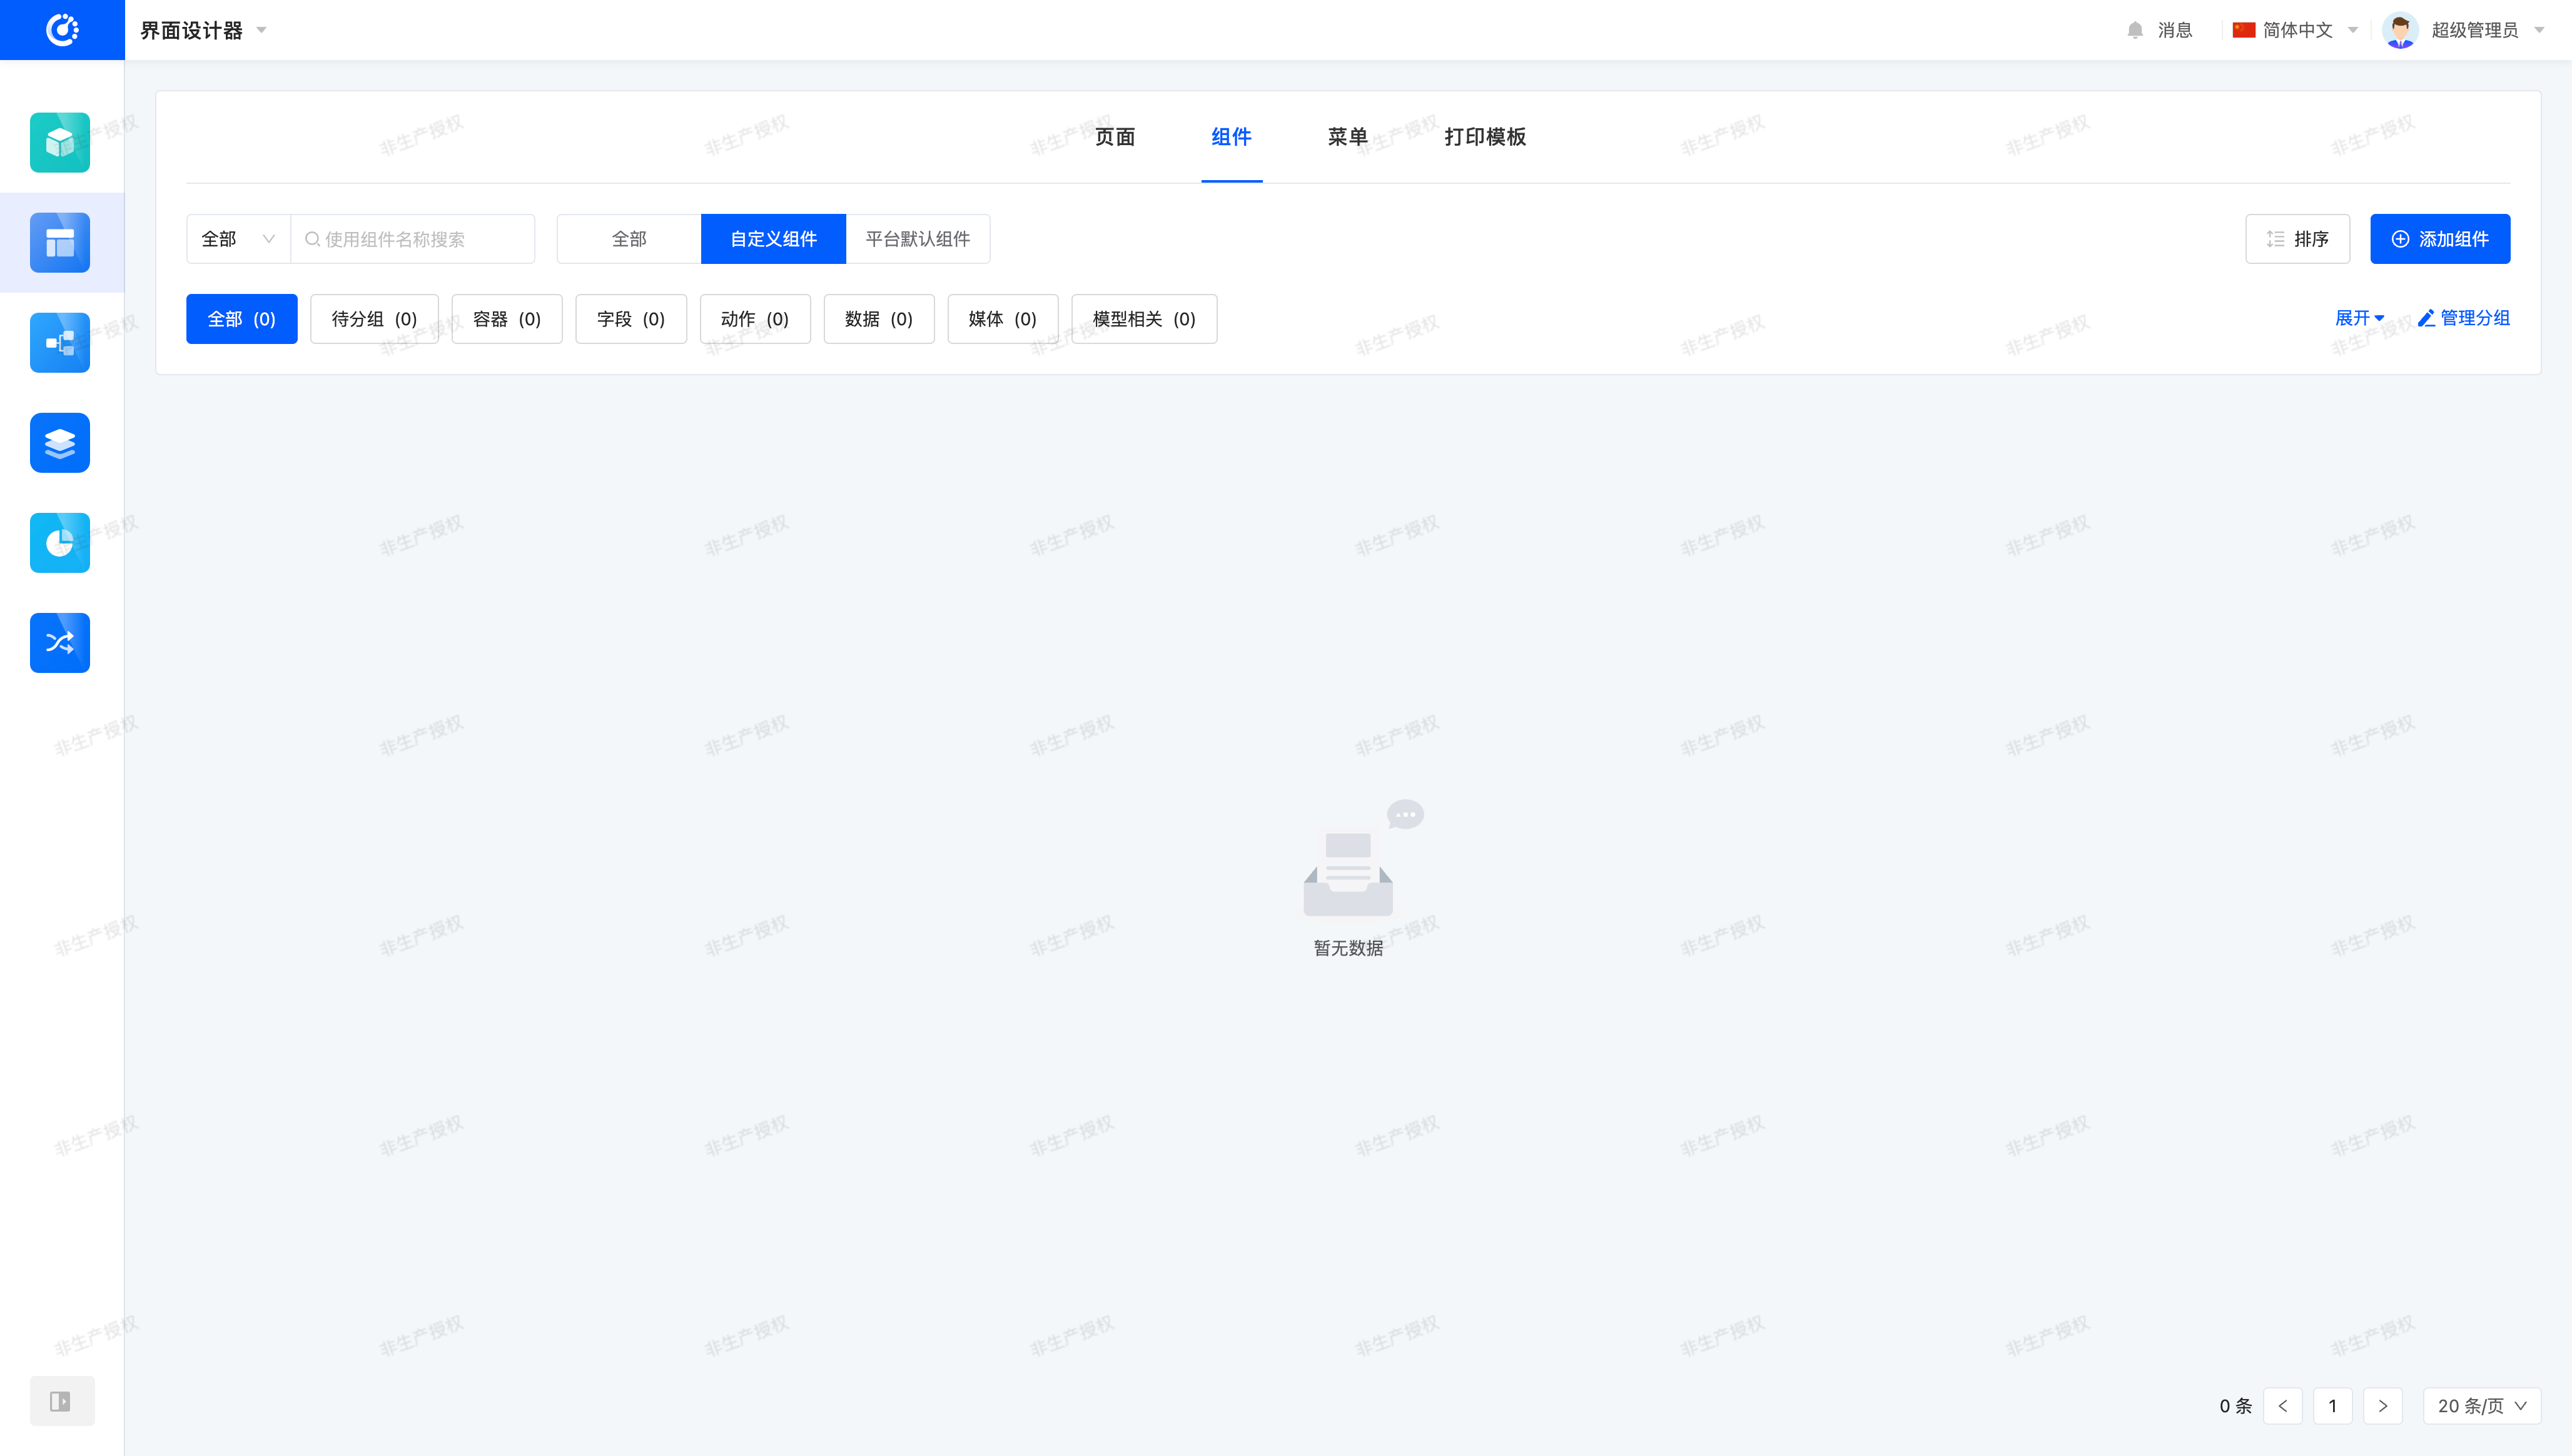Expand groups with 展开 arrow
2572x1456 pixels.
[2359, 318]
